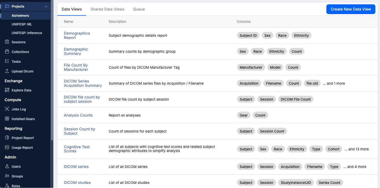This screenshot has width=380, height=188.
Task: Open the DICOM series data view
Action: click(76, 167)
